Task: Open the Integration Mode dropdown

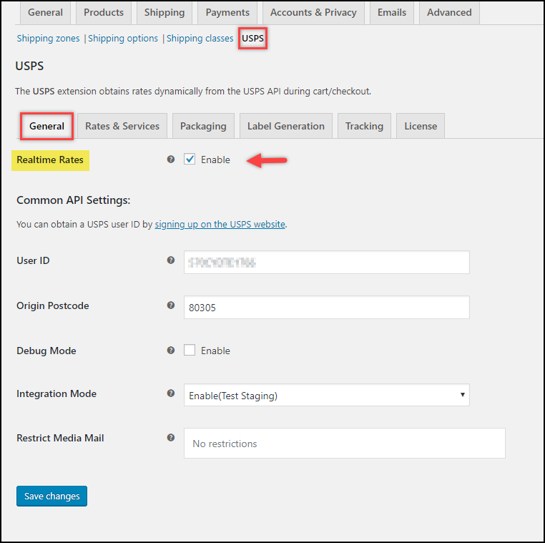Action: (327, 395)
